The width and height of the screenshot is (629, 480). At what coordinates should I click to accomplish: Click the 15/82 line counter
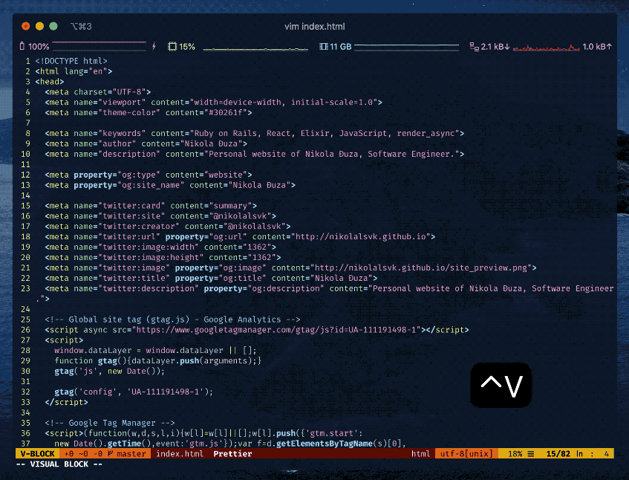click(558, 453)
